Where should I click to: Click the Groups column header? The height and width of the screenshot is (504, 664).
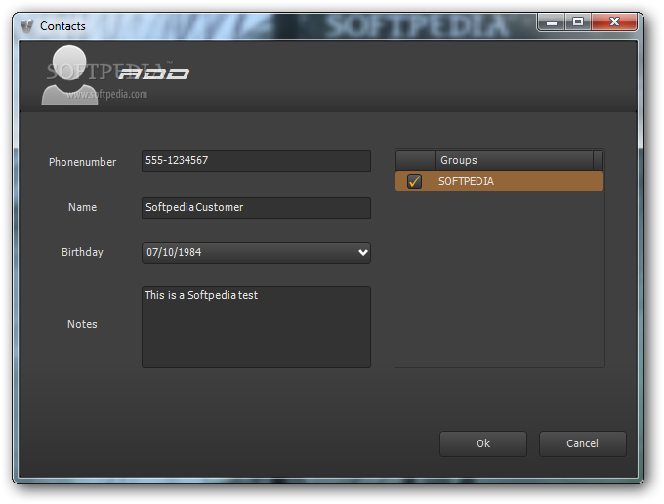[514, 160]
